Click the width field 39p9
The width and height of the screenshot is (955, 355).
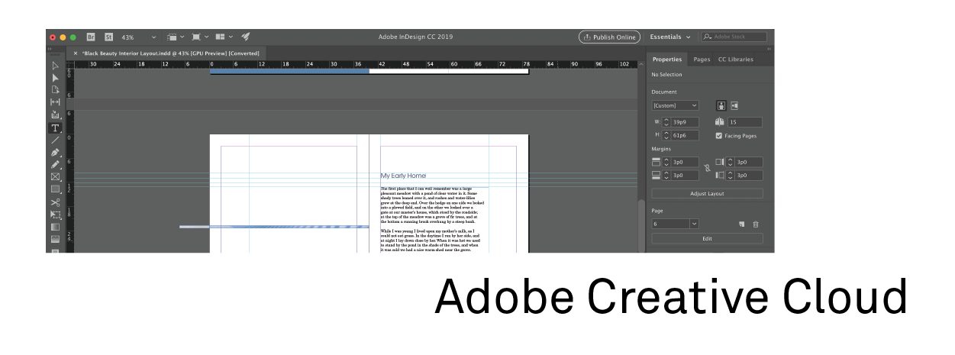[x=685, y=122]
